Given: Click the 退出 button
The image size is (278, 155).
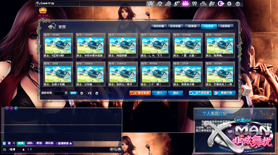Looking at the screenshot, I should click(x=176, y=93).
